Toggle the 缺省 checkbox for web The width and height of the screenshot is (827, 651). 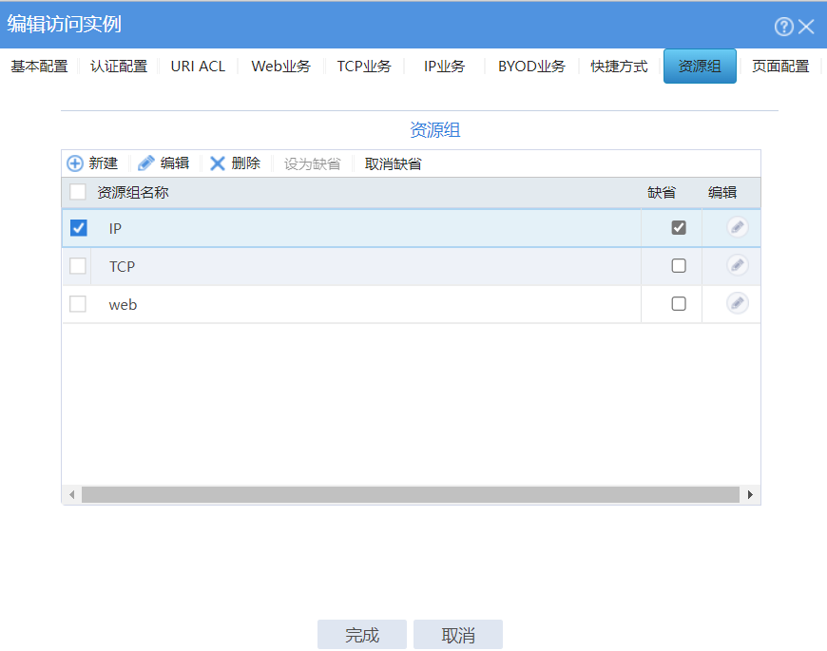point(679,303)
